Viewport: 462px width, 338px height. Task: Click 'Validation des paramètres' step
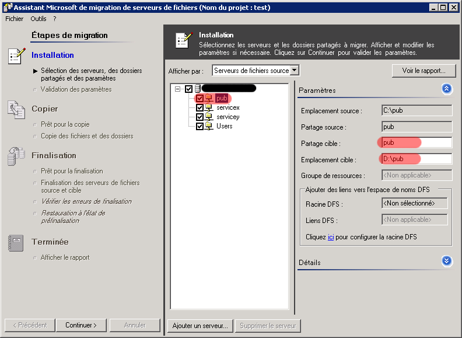pyautogui.click(x=76, y=89)
